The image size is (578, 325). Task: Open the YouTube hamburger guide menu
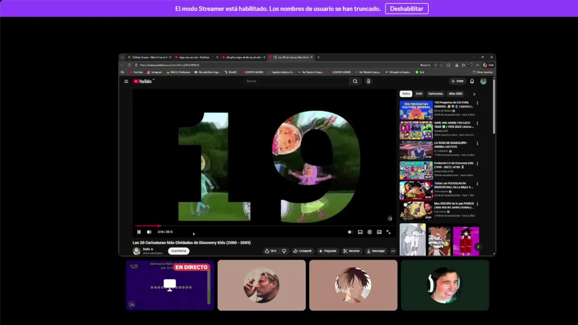click(x=126, y=81)
